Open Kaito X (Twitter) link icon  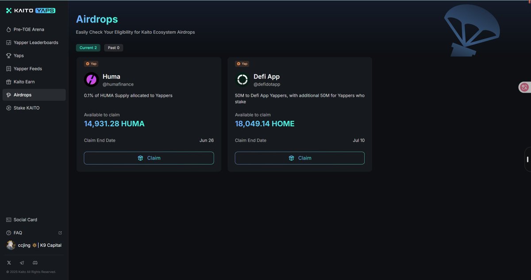click(x=9, y=263)
